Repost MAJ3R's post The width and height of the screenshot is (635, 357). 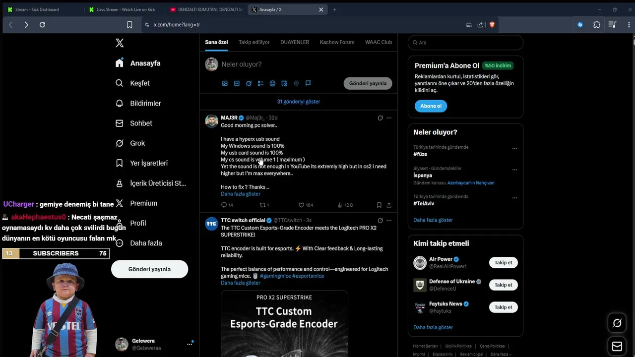click(x=264, y=205)
